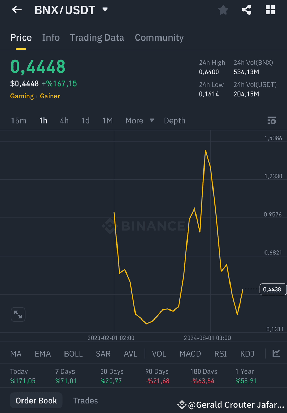This screenshot has width=287, height=413.
Task: Open the Community tab
Action: (159, 38)
